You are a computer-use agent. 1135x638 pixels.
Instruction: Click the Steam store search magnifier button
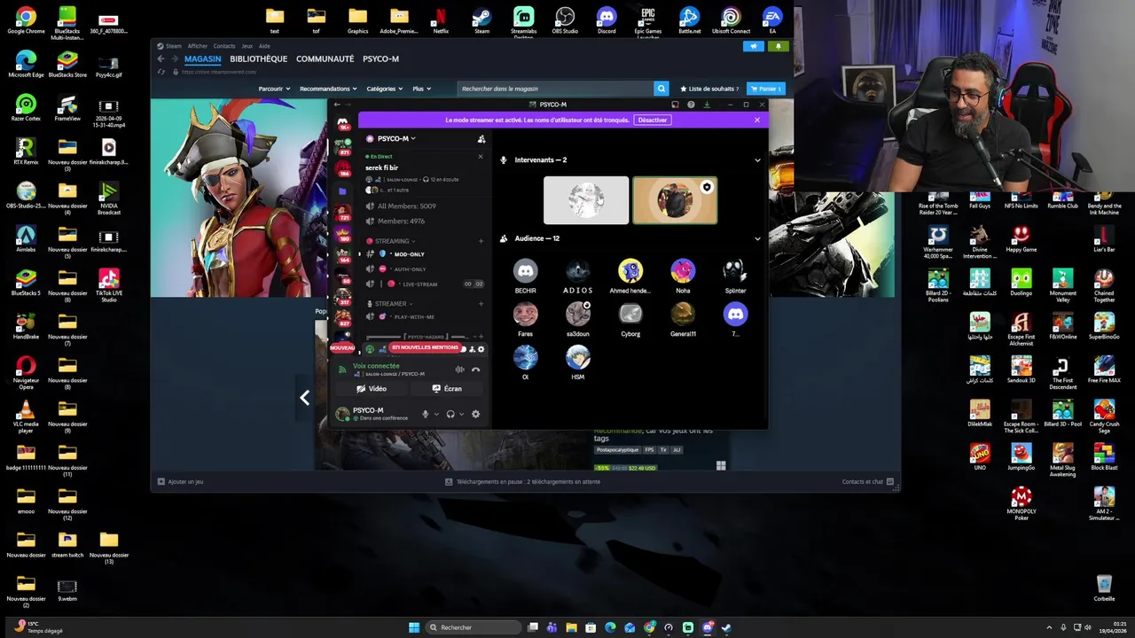point(661,89)
